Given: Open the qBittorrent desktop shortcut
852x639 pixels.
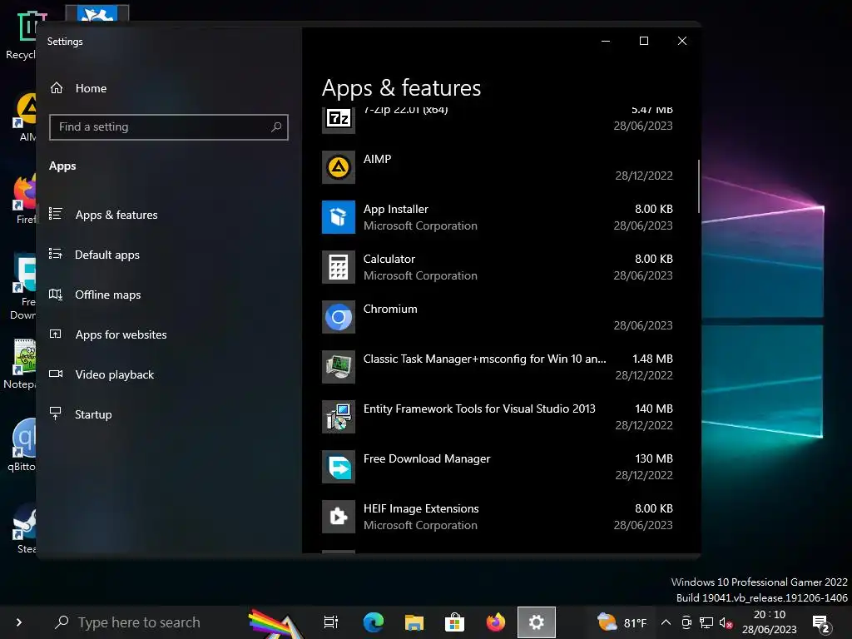Looking at the screenshot, I should [x=22, y=444].
